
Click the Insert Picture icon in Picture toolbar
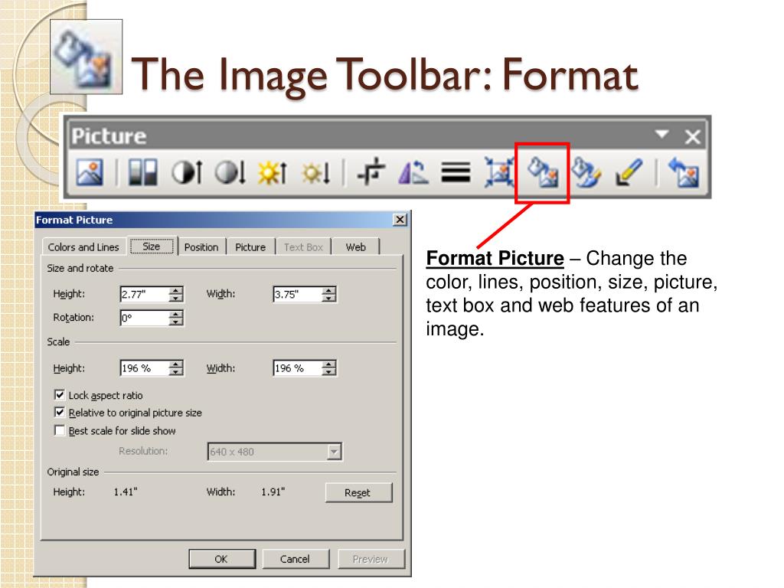click(x=90, y=172)
